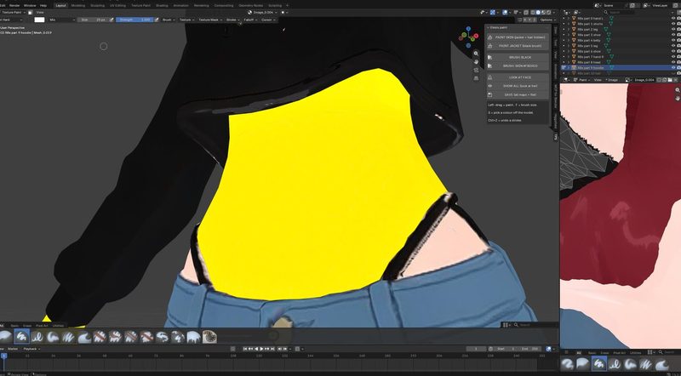681x376 pixels.
Task: Open the Window menu
Action: tap(30, 5)
